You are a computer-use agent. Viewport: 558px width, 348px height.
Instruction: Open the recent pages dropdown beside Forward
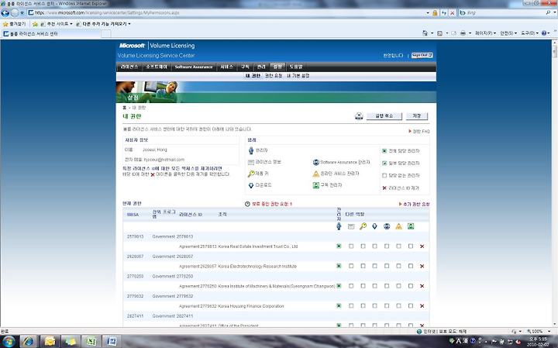tap(22, 13)
